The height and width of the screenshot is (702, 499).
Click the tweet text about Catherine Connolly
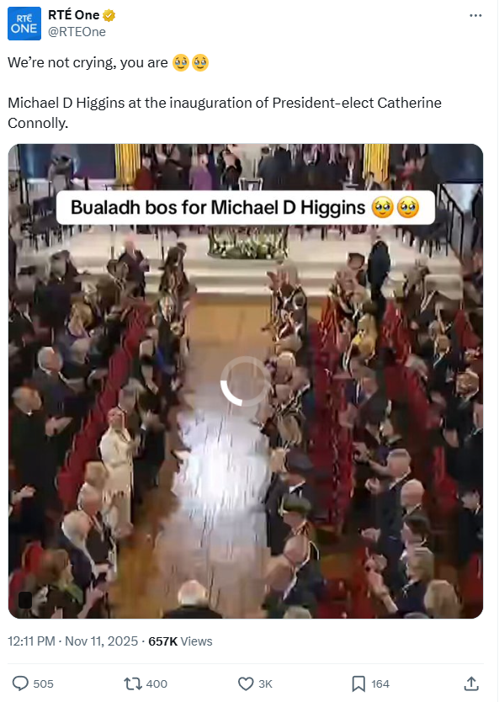pyautogui.click(x=225, y=113)
